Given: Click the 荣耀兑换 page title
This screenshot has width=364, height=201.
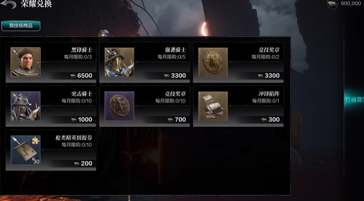Looking at the screenshot, I should click(37, 4).
